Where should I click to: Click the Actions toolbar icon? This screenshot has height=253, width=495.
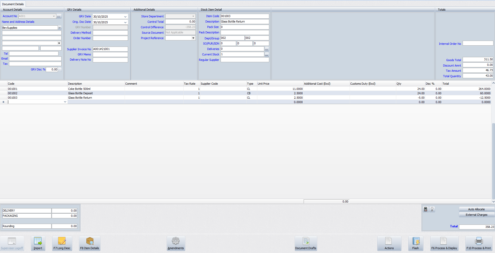click(389, 243)
